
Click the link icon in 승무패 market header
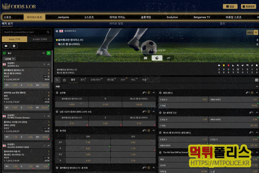click(144, 93)
